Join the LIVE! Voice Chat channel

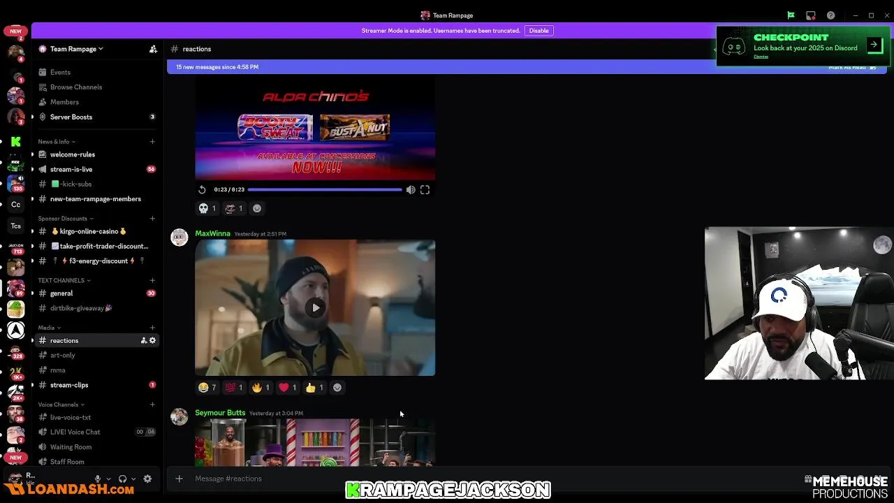click(x=96, y=432)
